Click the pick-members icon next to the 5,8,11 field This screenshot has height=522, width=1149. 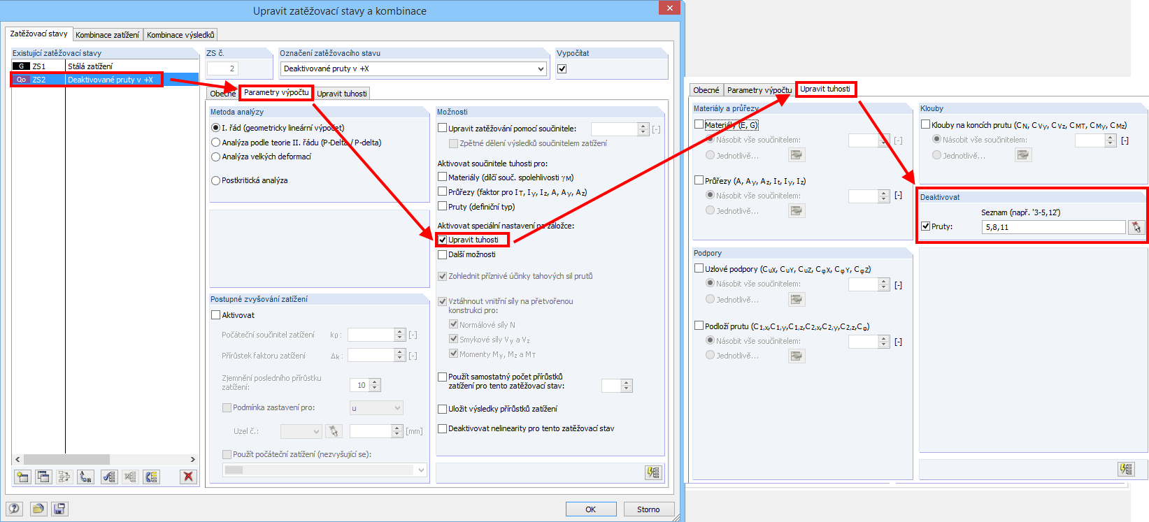(1136, 227)
